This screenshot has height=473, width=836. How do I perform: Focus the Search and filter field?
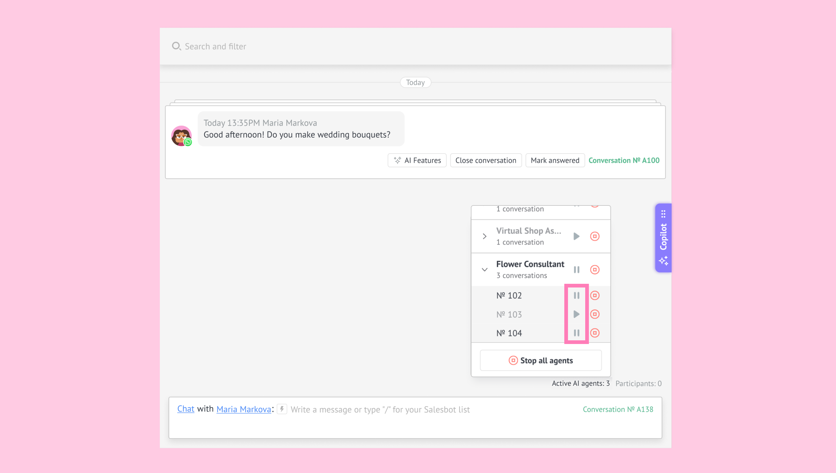point(416,46)
